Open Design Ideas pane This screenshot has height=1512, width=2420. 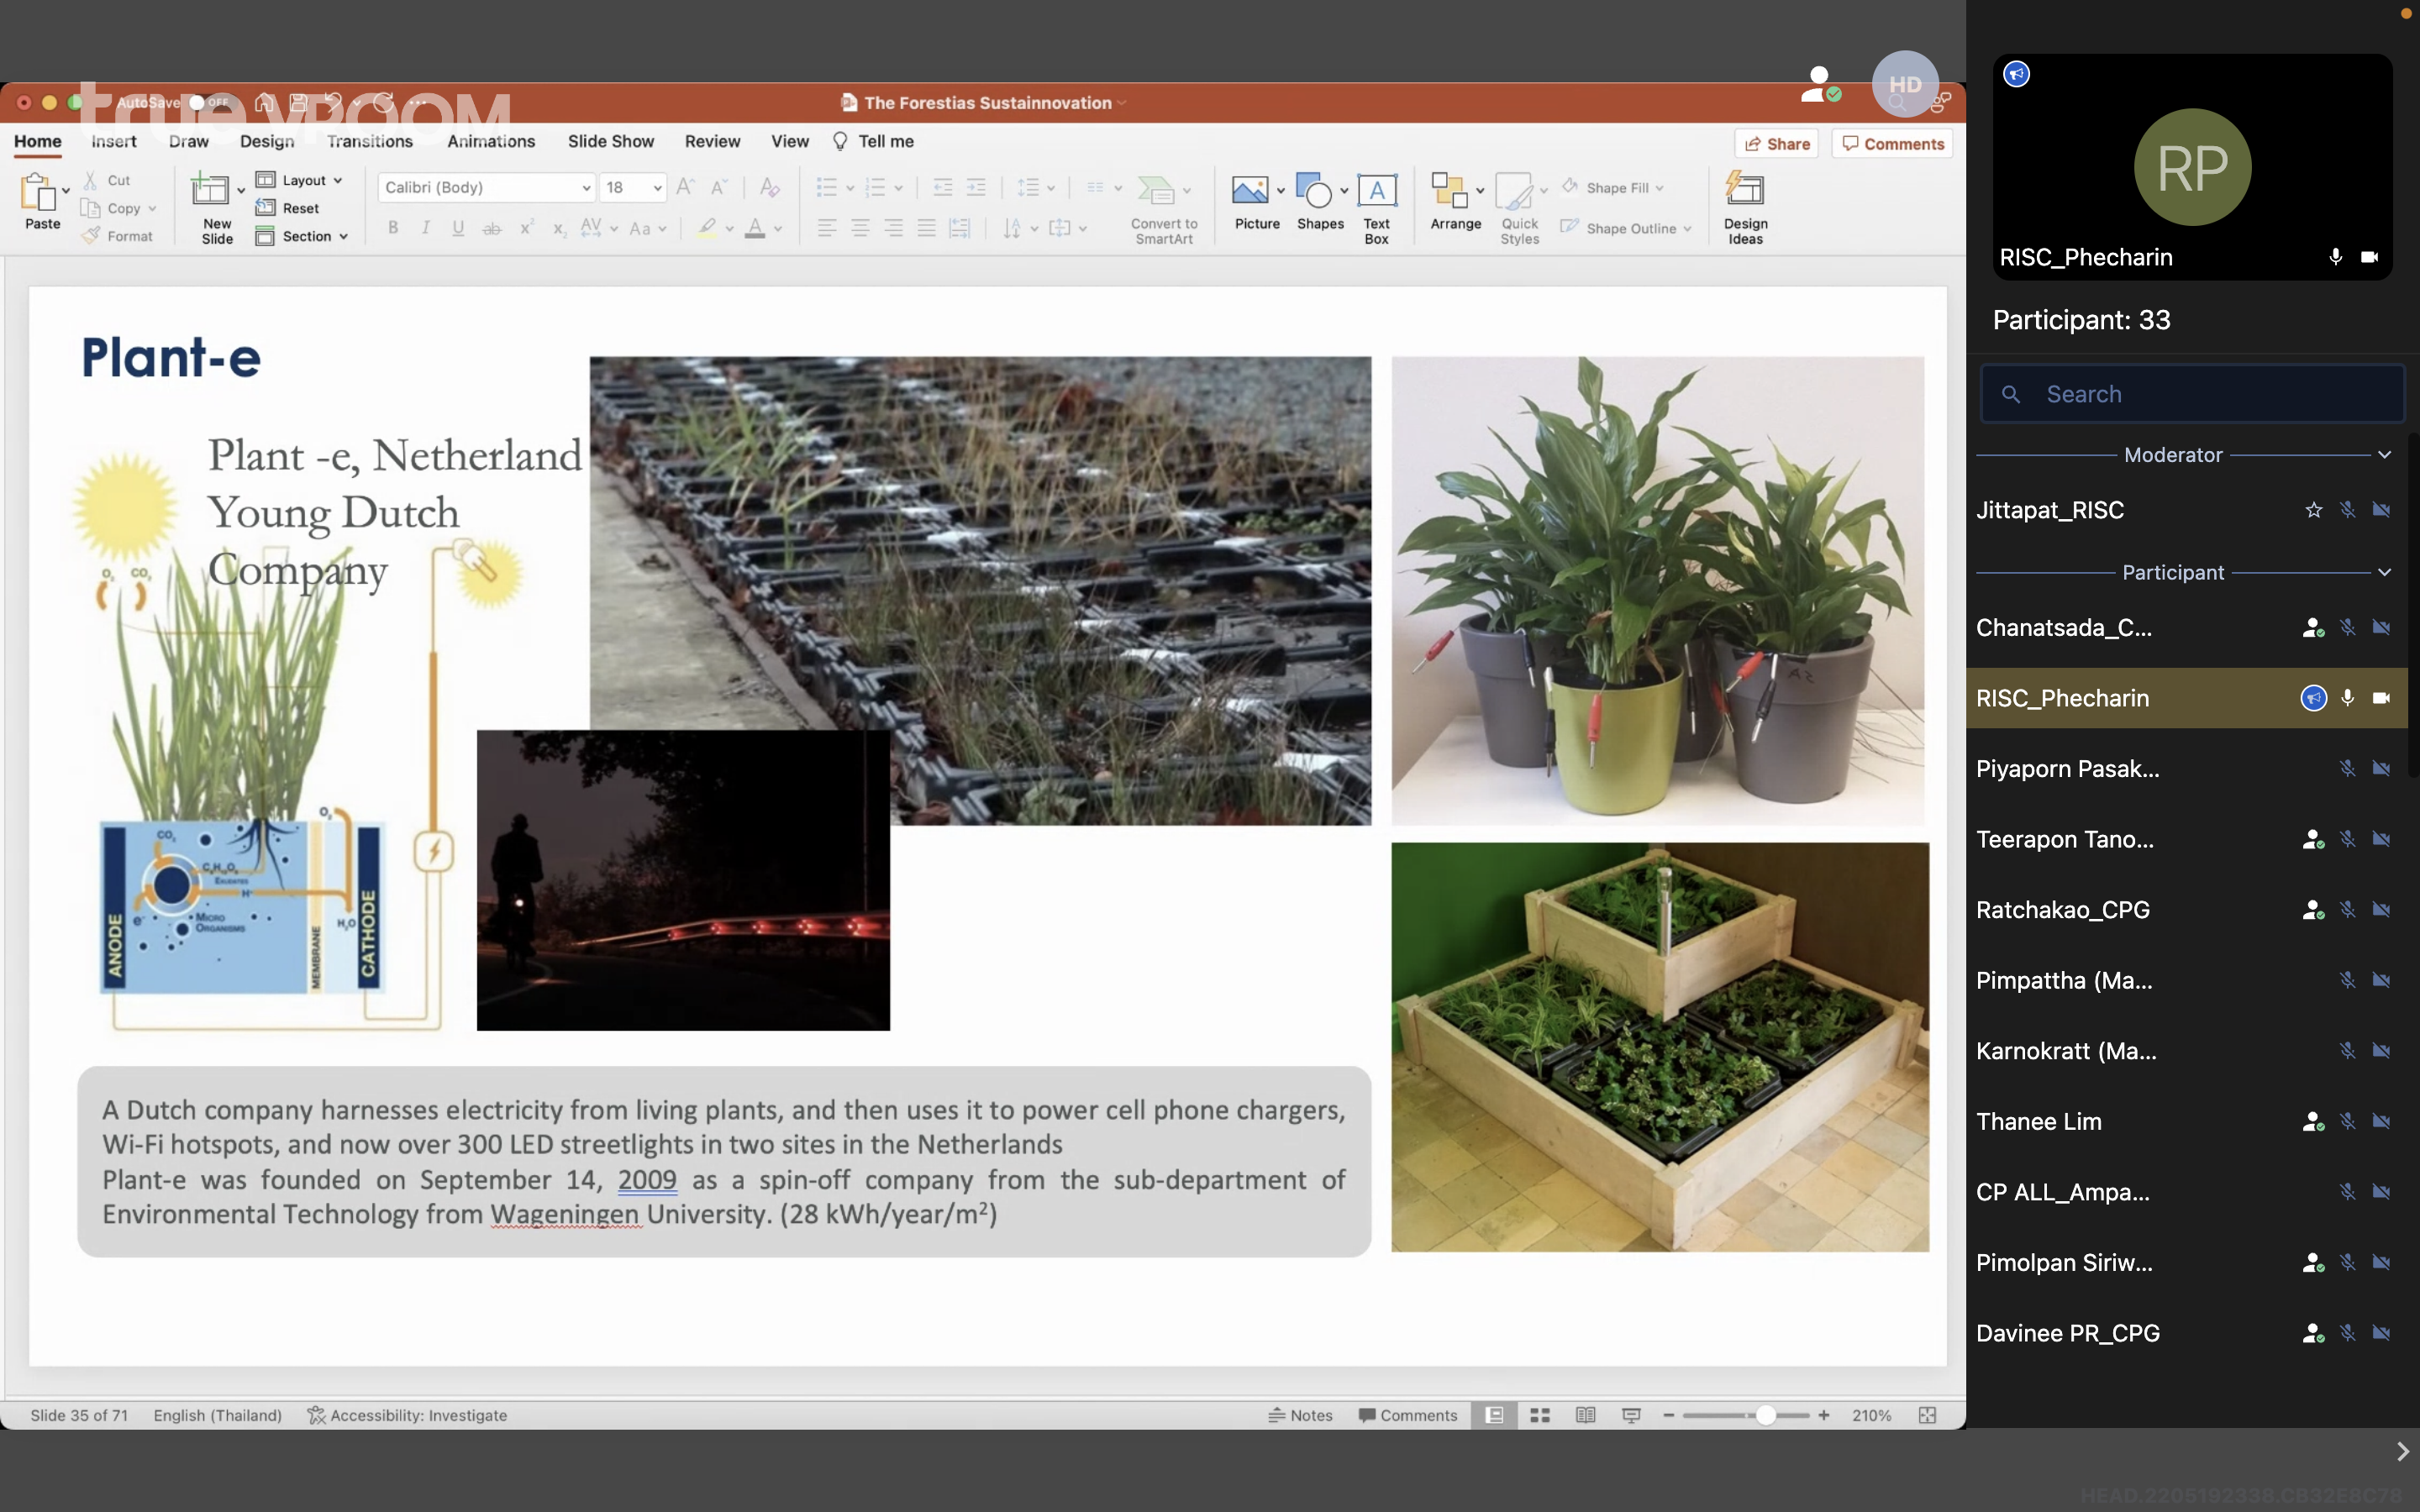[1745, 191]
